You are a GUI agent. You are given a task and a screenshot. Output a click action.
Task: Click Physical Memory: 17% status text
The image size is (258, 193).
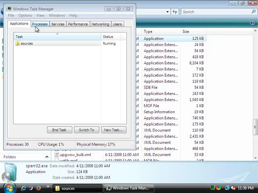pyautogui.click(x=96, y=144)
